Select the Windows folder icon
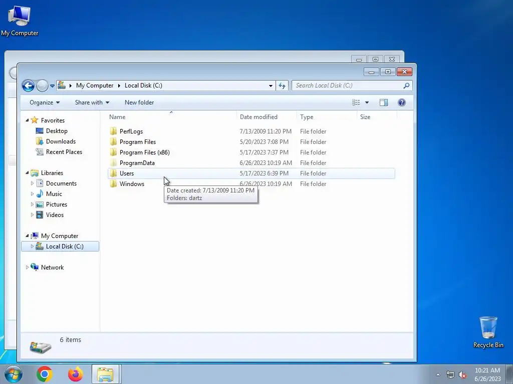Image resolution: width=513 pixels, height=384 pixels. (113, 183)
